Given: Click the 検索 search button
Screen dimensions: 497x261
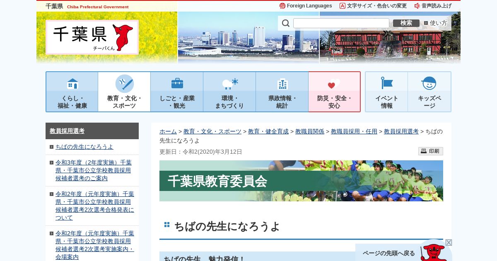Looking at the screenshot, I should coord(406,23).
